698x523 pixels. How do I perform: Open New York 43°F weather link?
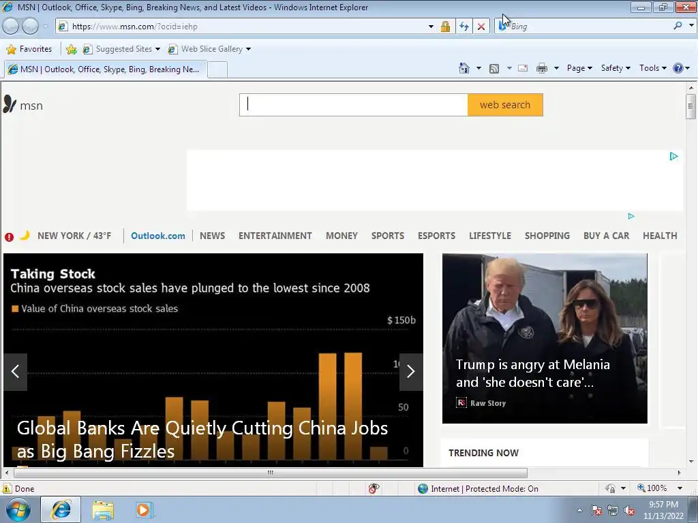click(74, 236)
